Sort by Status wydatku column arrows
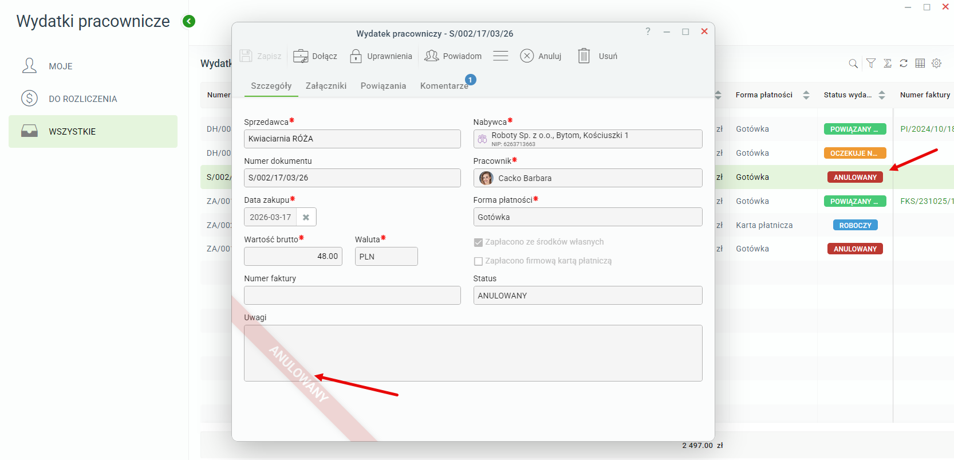 pos(882,95)
